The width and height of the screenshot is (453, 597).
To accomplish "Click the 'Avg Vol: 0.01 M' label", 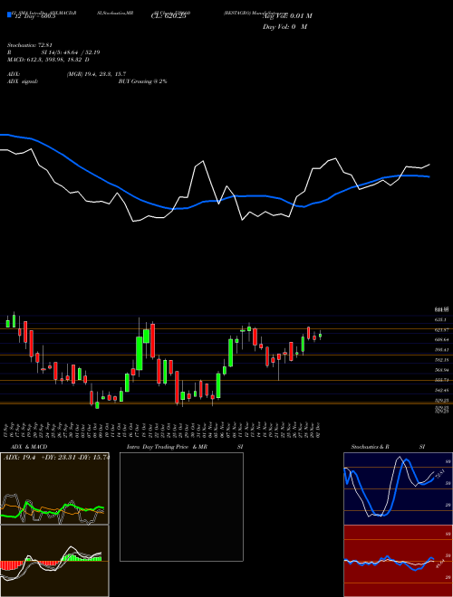I will click(x=287, y=16).
